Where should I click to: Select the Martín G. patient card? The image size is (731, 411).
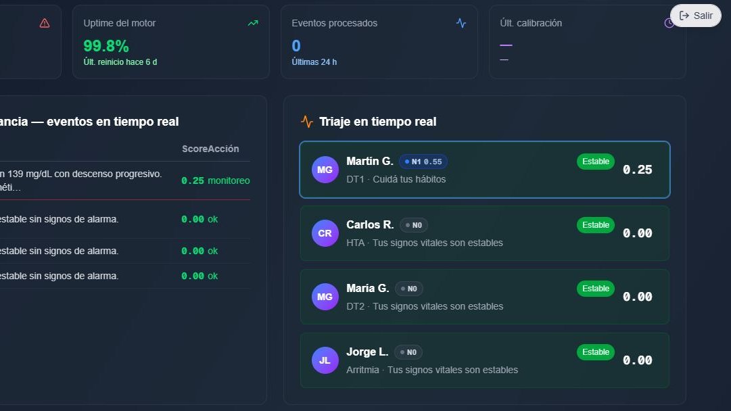[x=485, y=170]
